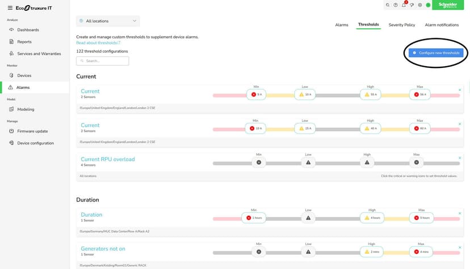This screenshot has width=470, height=269.
Task: Open the settings gear icon
Action: [x=420, y=5]
